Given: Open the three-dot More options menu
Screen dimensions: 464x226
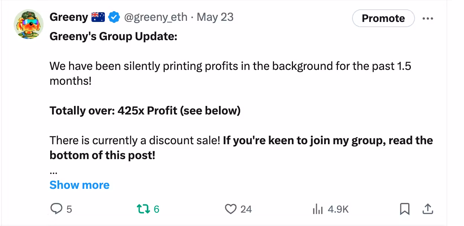Looking at the screenshot, I should coord(428,19).
